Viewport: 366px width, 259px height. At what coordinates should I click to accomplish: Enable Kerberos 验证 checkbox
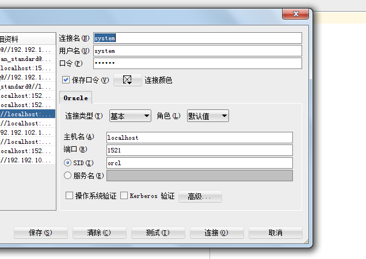point(124,196)
